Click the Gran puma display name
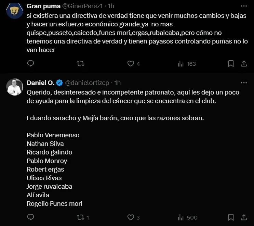The width and height of the screenshot is (254, 226). pos(43,6)
